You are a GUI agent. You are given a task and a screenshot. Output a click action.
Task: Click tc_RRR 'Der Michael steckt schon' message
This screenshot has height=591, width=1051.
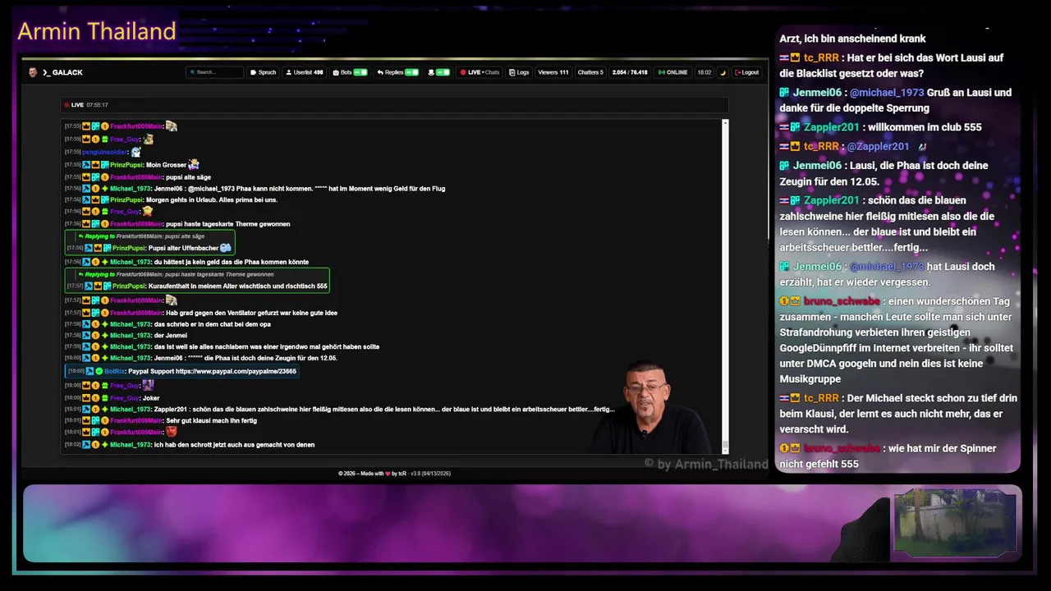tap(898, 413)
